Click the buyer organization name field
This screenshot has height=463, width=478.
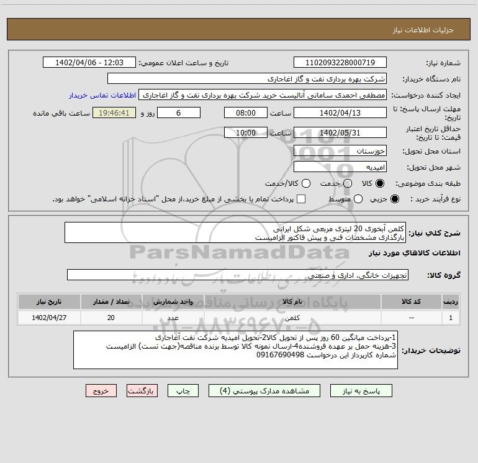(x=247, y=78)
